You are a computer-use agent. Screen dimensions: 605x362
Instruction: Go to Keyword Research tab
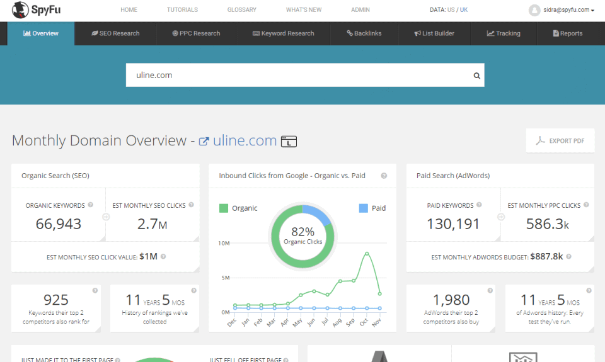coord(283,33)
